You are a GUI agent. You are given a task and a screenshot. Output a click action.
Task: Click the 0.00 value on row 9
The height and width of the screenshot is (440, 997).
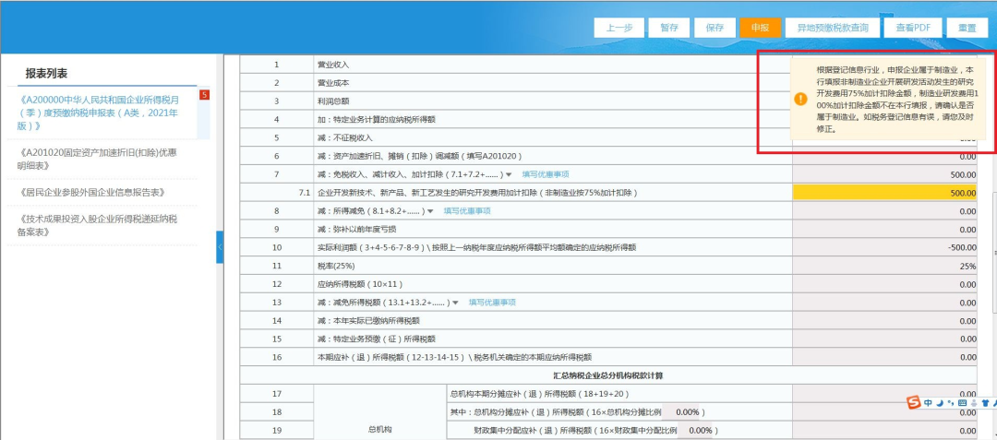(x=968, y=229)
